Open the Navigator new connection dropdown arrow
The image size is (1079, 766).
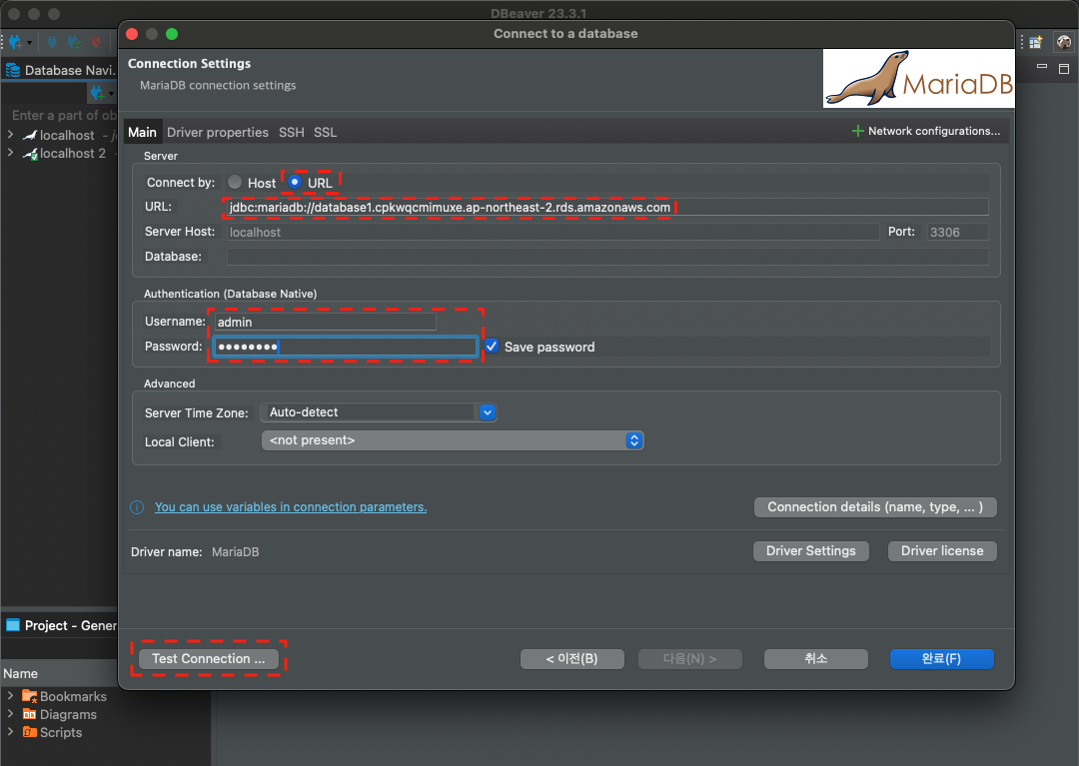coord(112,93)
